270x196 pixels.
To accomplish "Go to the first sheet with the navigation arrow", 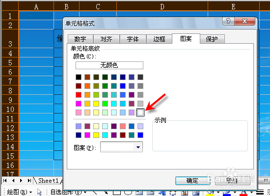I will click(x=5, y=180).
